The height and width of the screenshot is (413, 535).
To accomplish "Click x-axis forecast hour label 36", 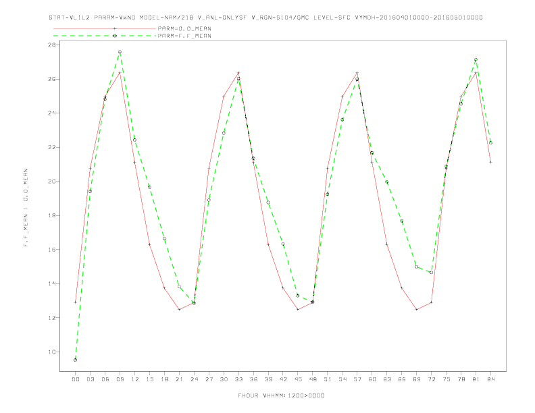I will (x=253, y=379).
